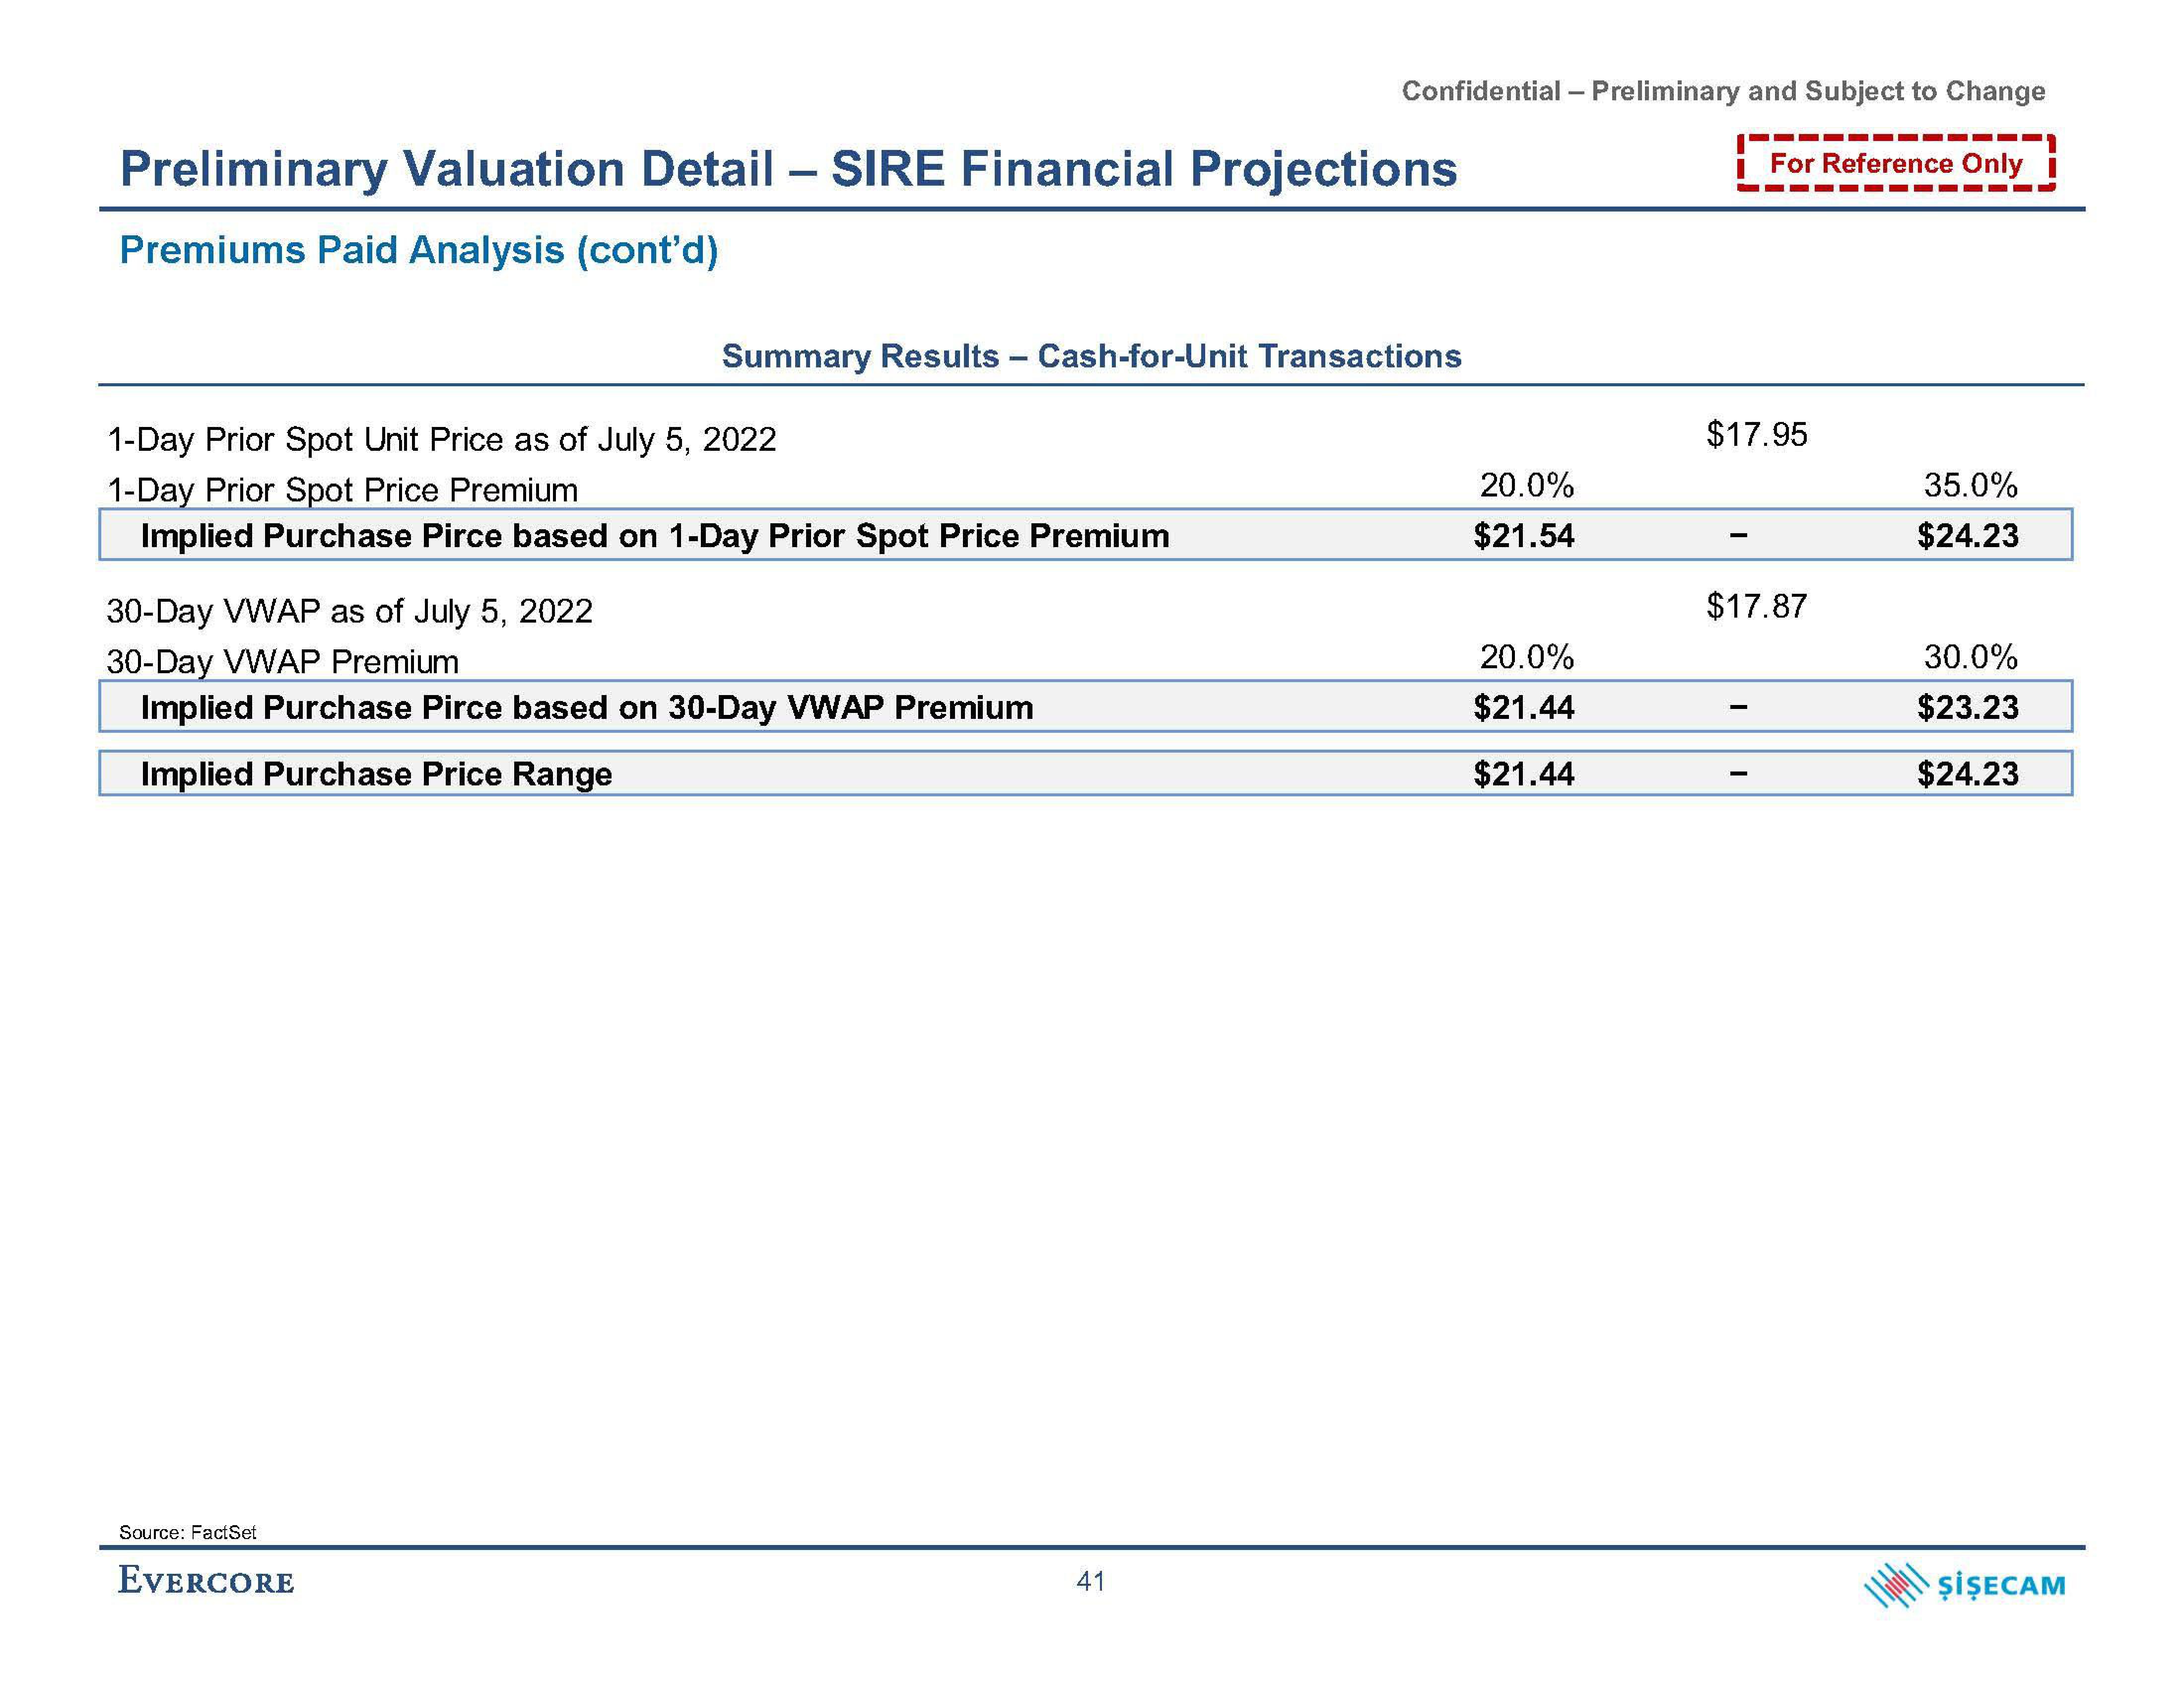Screen dimensions: 2184x1688
Task: Click page number 41
Action: (x=1091, y=1581)
